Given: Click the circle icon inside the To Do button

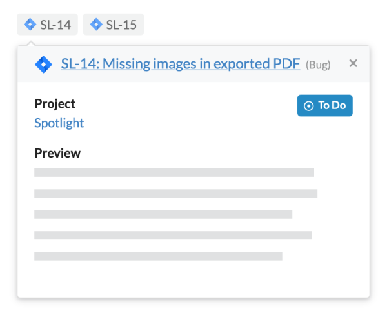Looking at the screenshot, I should 308,106.
